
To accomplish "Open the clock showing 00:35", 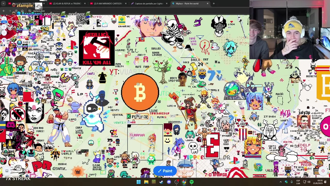I will click(318, 182).
